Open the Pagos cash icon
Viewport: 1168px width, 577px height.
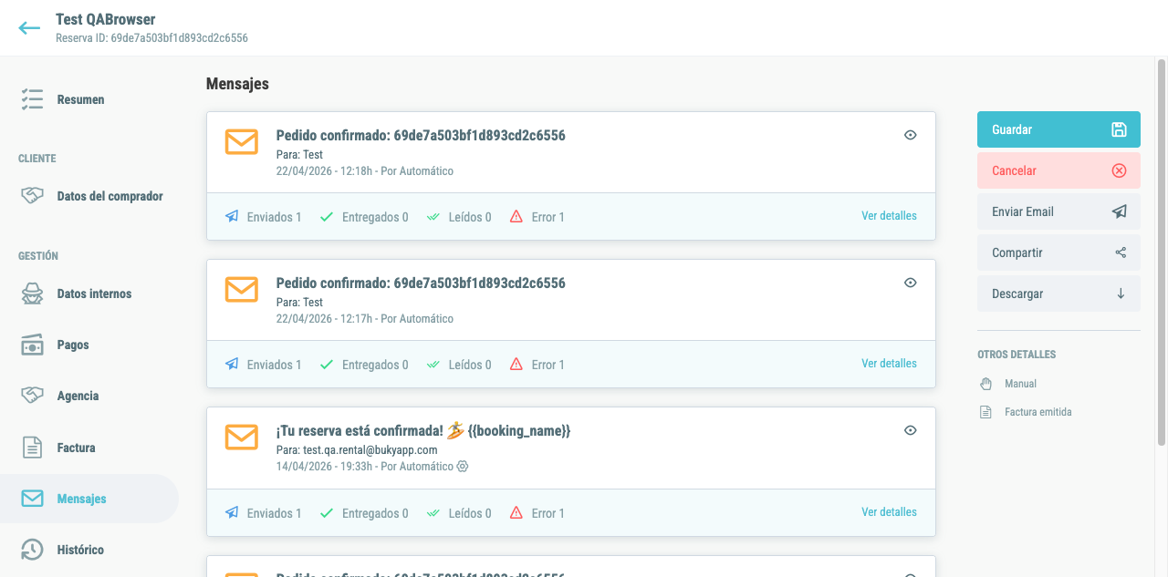tap(33, 345)
